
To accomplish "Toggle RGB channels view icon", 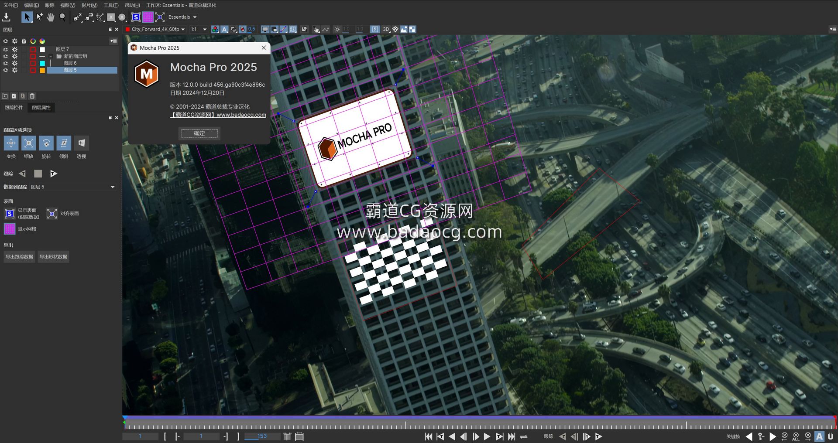I will [x=215, y=29].
